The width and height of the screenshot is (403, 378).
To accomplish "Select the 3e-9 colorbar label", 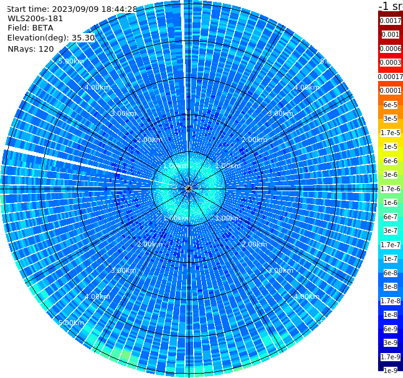I will 391,343.
